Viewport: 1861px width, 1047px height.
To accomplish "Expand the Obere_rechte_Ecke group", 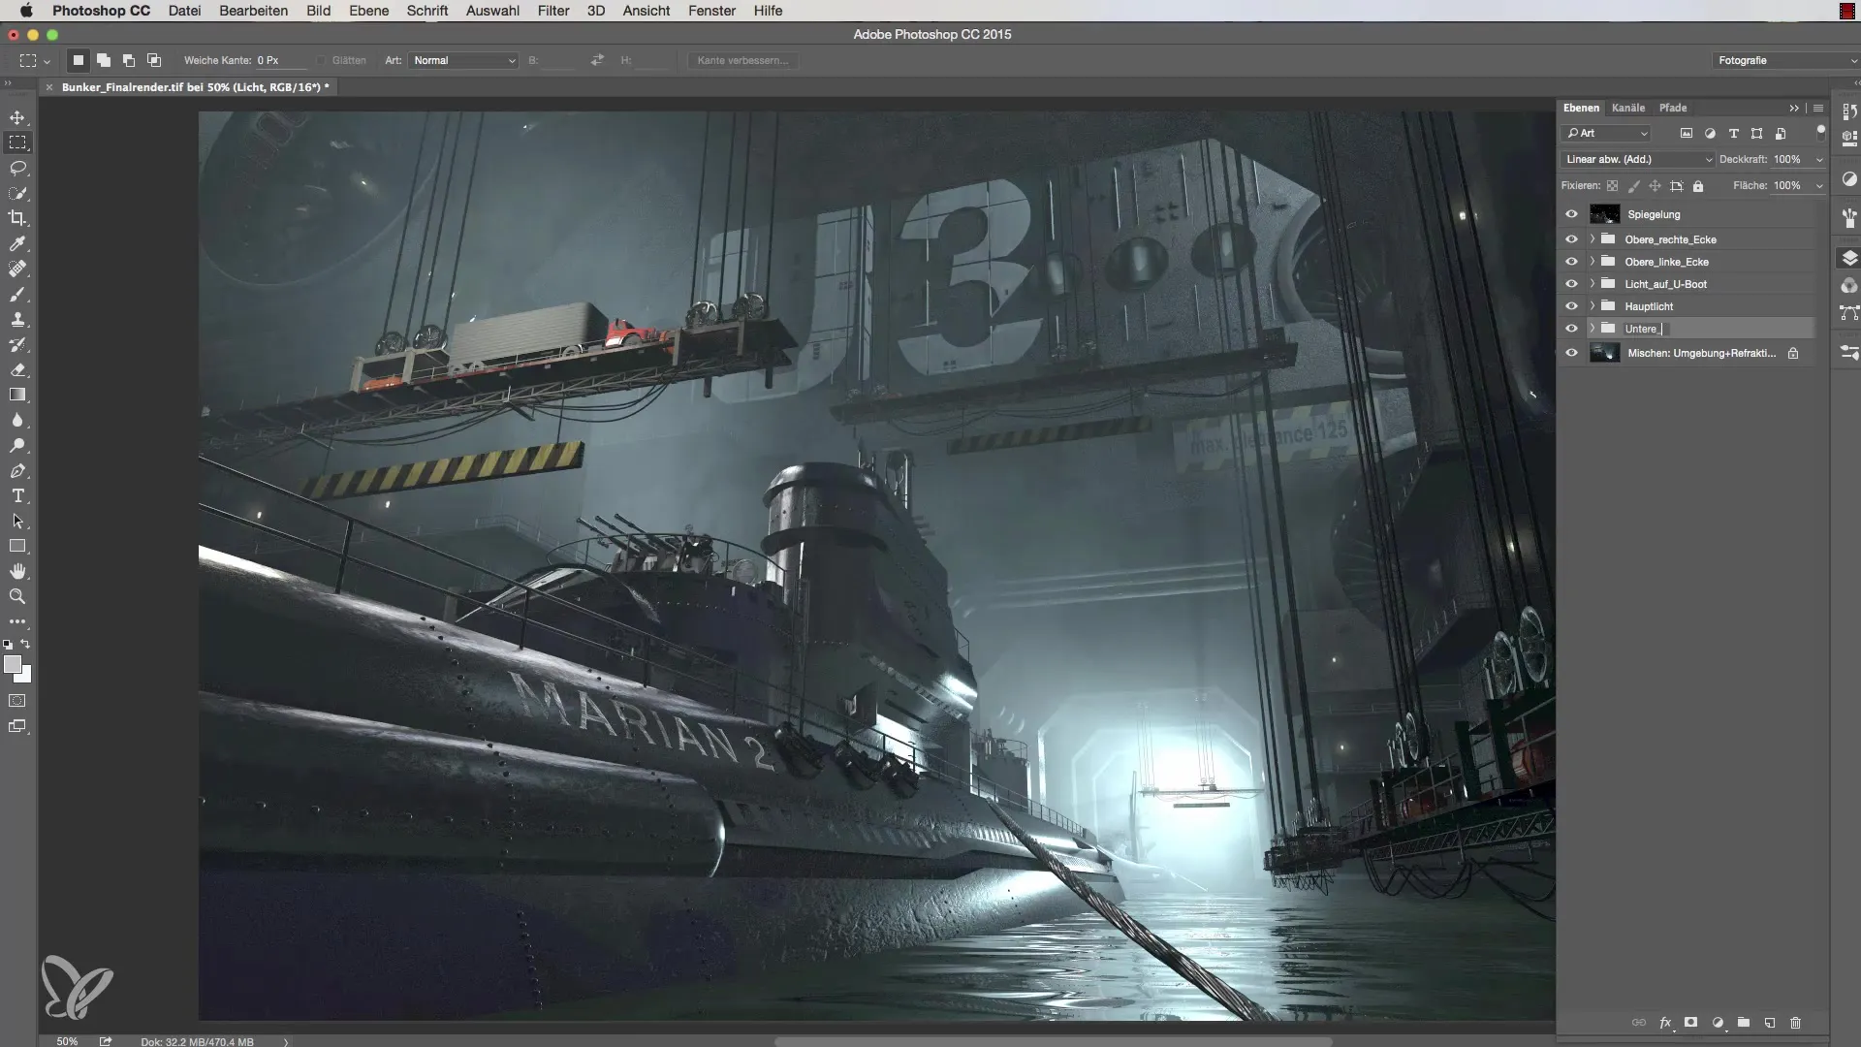I will 1592,238.
